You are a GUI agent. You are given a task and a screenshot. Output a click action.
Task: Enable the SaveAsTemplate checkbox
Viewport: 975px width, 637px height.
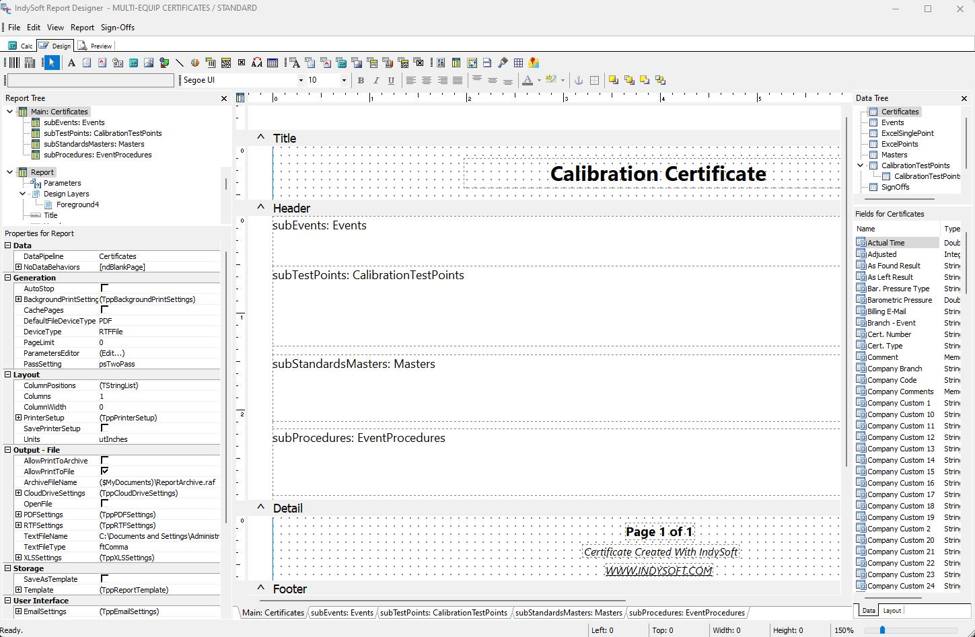click(x=104, y=579)
